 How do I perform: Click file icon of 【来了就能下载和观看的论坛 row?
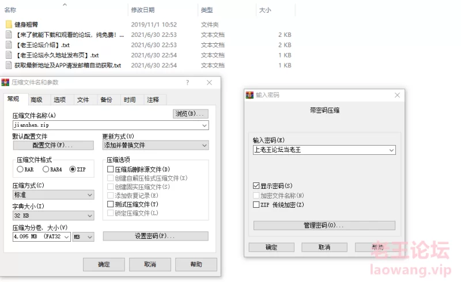coord(9,35)
